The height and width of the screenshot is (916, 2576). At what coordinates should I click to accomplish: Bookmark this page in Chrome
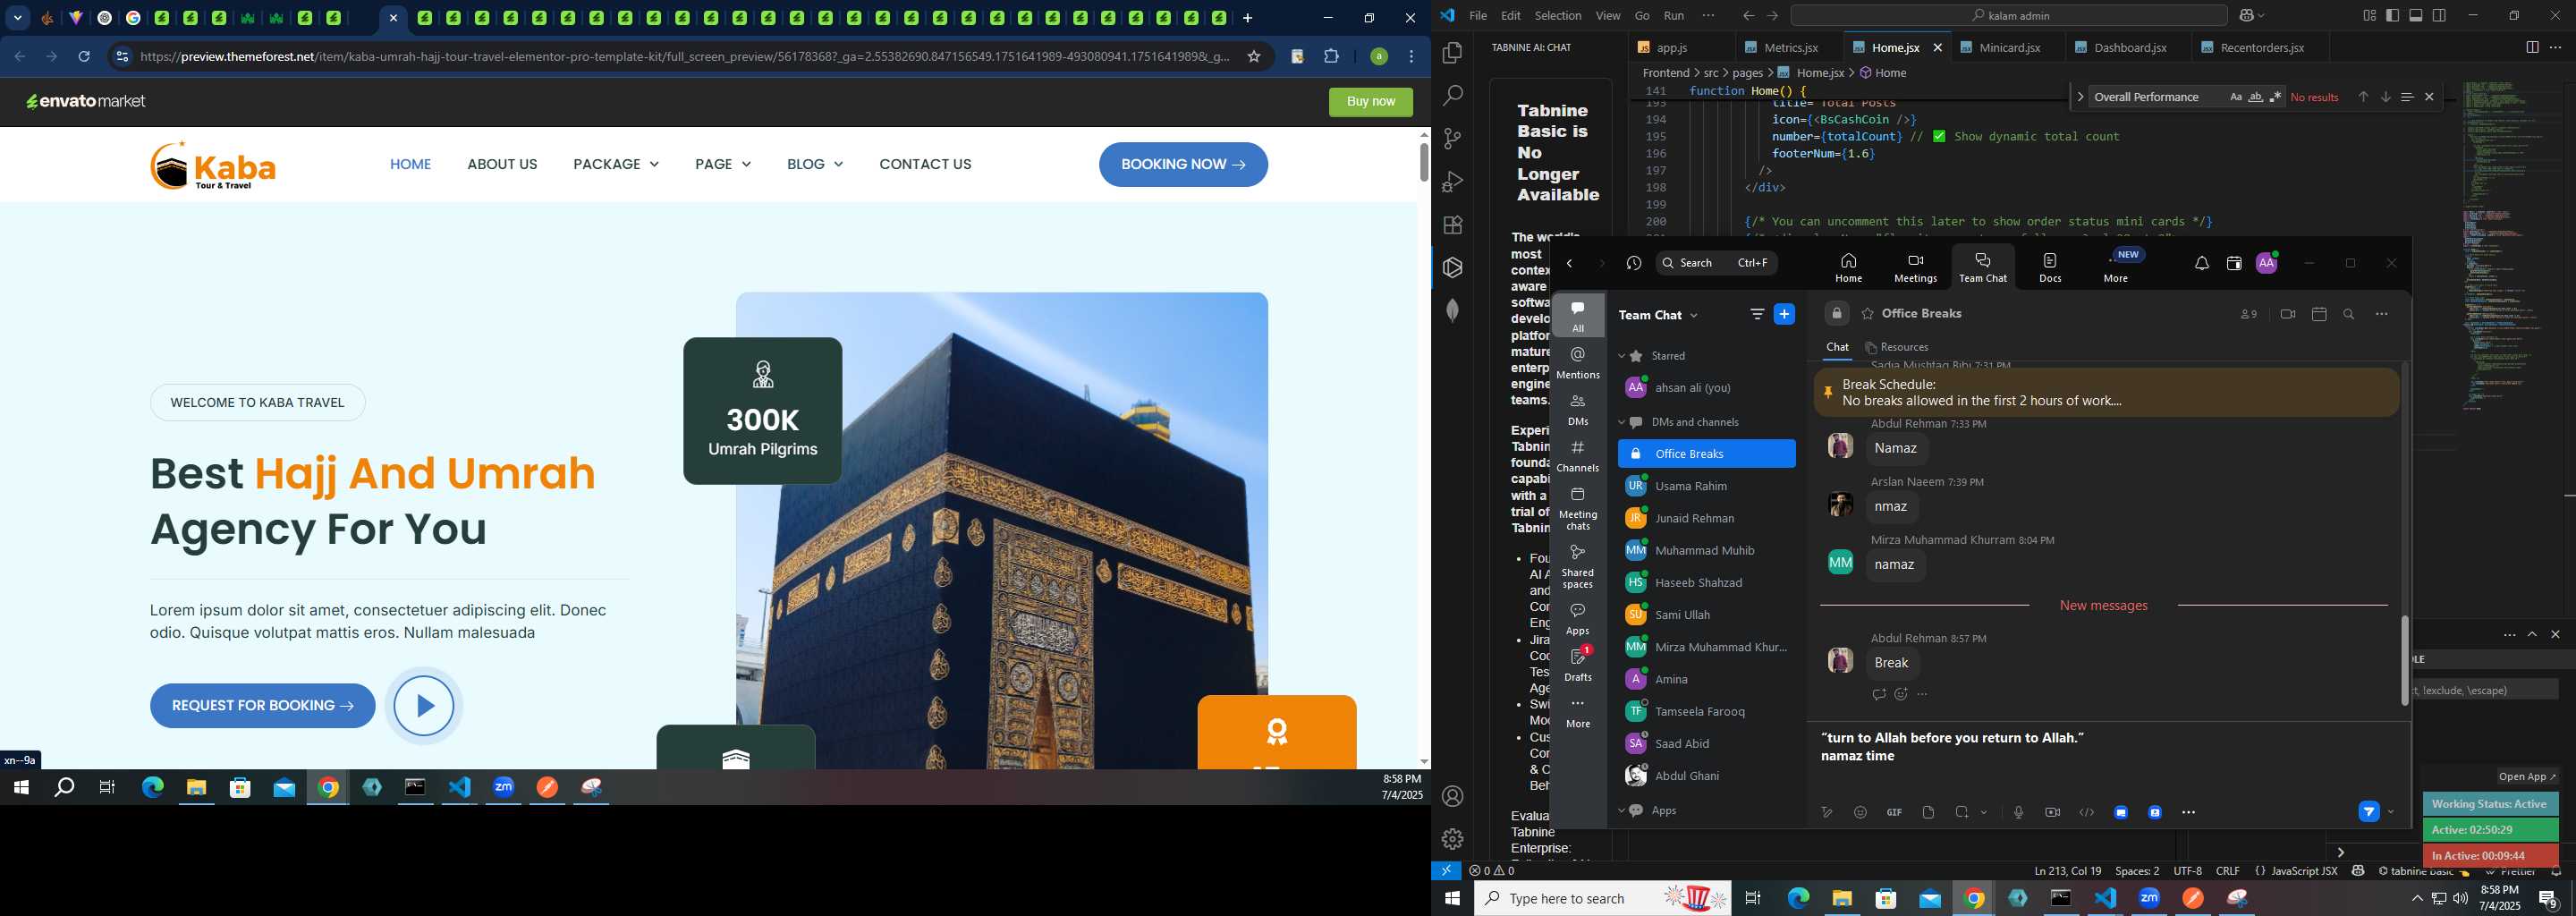click(1254, 57)
